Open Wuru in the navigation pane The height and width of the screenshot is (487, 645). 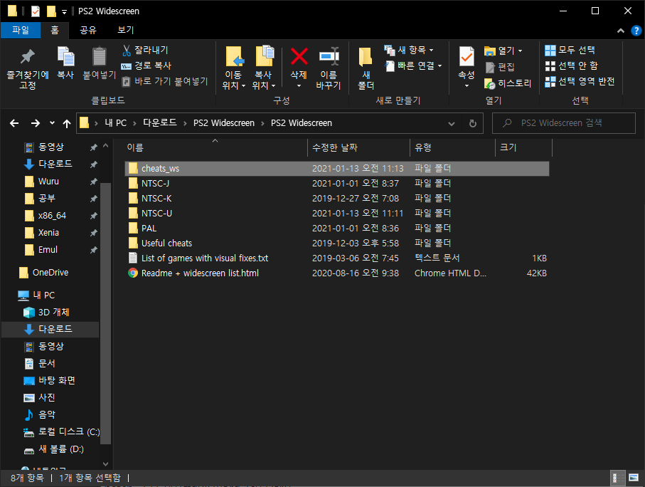(x=48, y=182)
